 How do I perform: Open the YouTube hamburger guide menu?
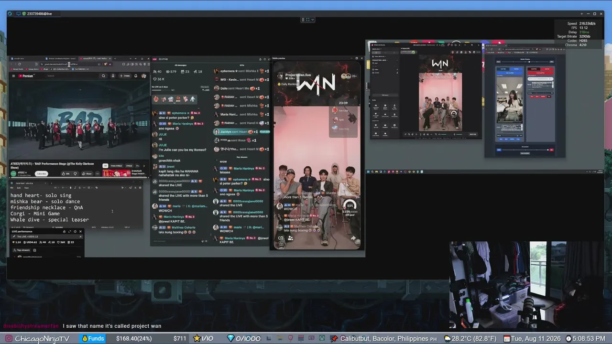(x=13, y=75)
